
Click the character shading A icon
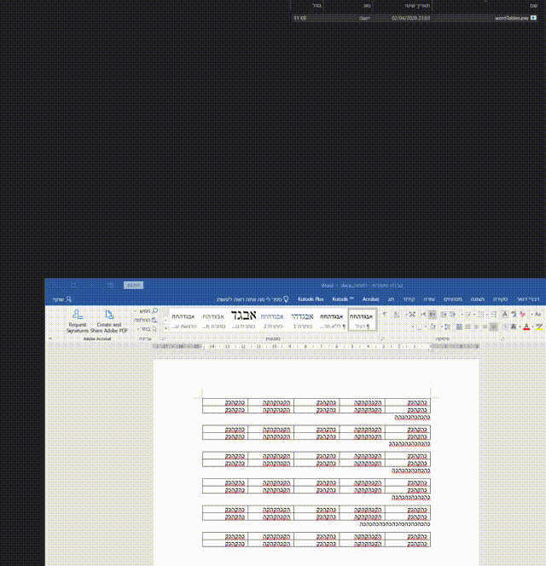[514, 327]
